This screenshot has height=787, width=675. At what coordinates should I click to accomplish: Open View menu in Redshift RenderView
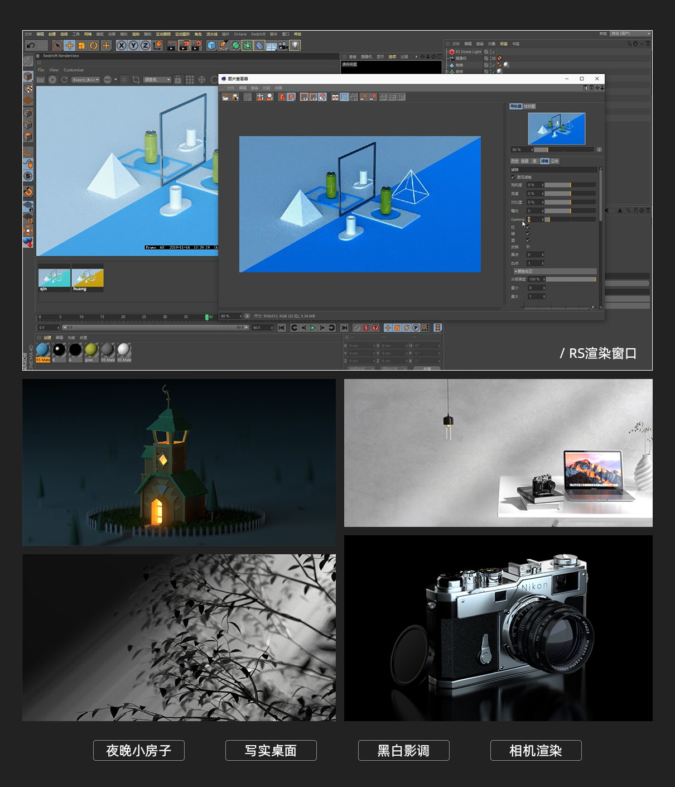(x=54, y=70)
